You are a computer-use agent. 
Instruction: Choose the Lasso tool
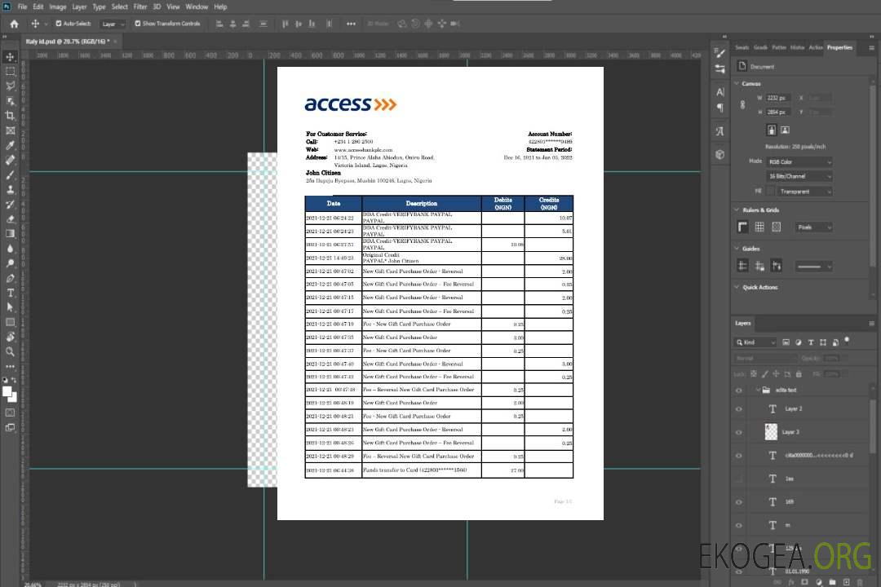[x=11, y=86]
